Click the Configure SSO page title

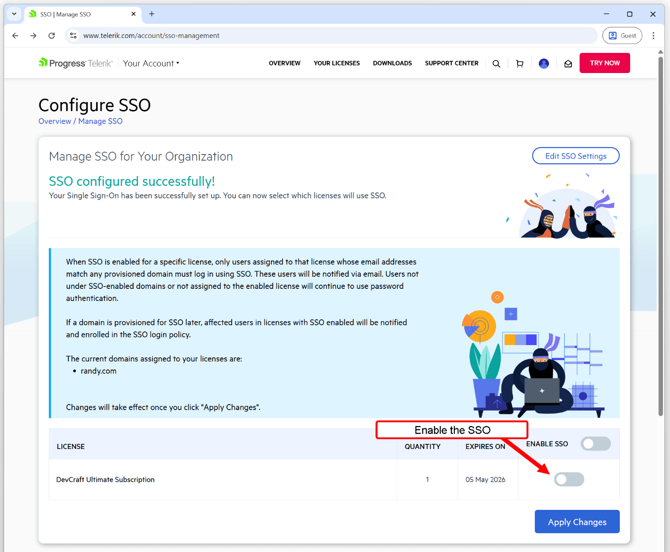click(x=95, y=105)
